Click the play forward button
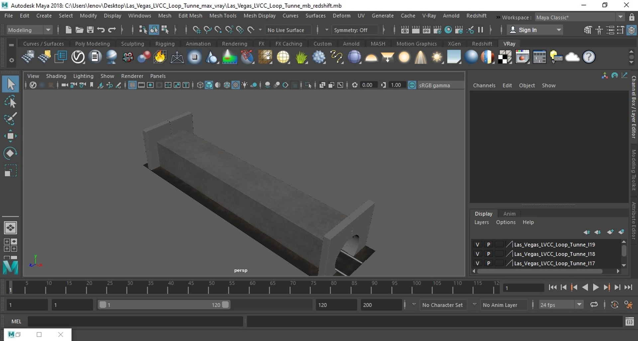The width and height of the screenshot is (638, 341). tap(596, 288)
